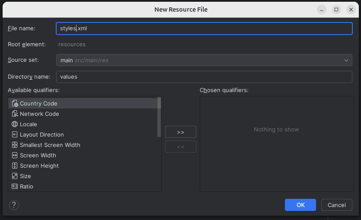Select the Locale list item text
This screenshot has height=220, width=361.
[29, 124]
